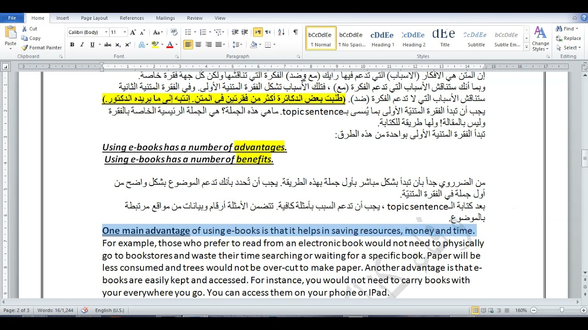The image size is (588, 330).
Task: Open the font name dropdown
Action: pyautogui.click(x=106, y=33)
